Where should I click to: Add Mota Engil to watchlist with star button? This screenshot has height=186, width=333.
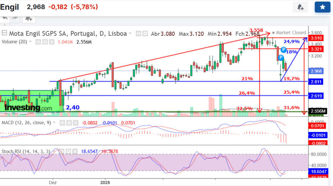(322, 7)
